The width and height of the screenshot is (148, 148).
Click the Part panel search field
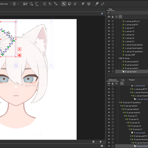[129, 13]
